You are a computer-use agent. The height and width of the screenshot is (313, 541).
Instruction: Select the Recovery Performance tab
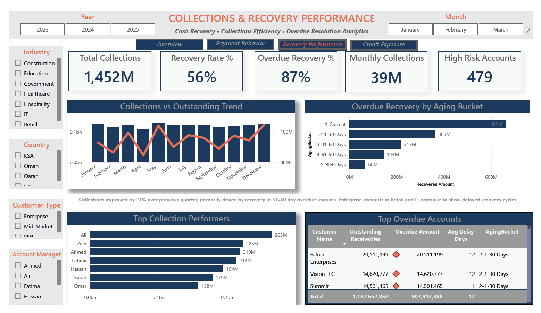click(x=313, y=44)
